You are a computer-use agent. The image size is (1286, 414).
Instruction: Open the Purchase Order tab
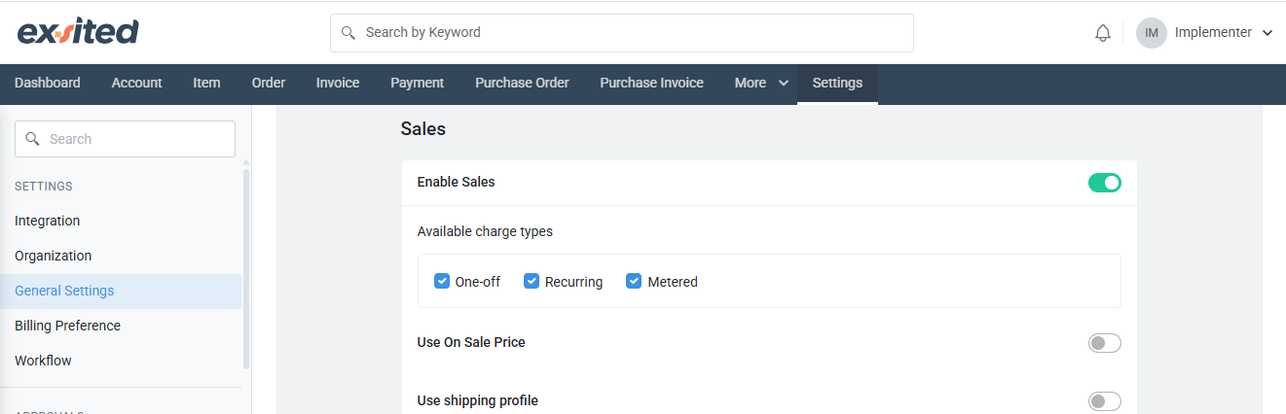[x=522, y=83]
